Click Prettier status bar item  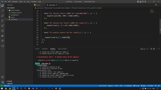pyautogui.click(x=150, y=86)
